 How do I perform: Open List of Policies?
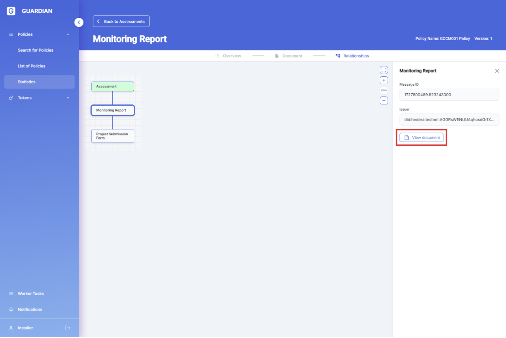tap(31, 66)
